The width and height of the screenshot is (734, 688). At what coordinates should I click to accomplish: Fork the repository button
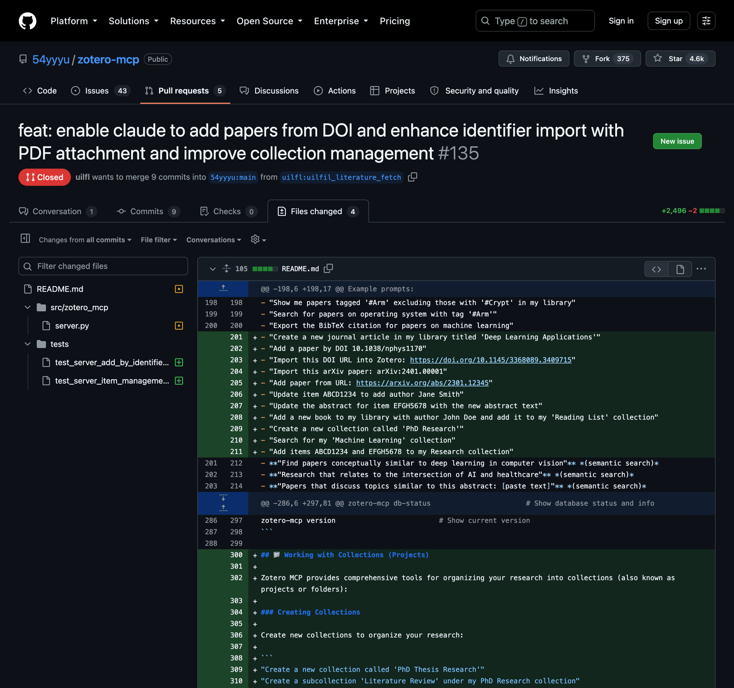point(607,59)
